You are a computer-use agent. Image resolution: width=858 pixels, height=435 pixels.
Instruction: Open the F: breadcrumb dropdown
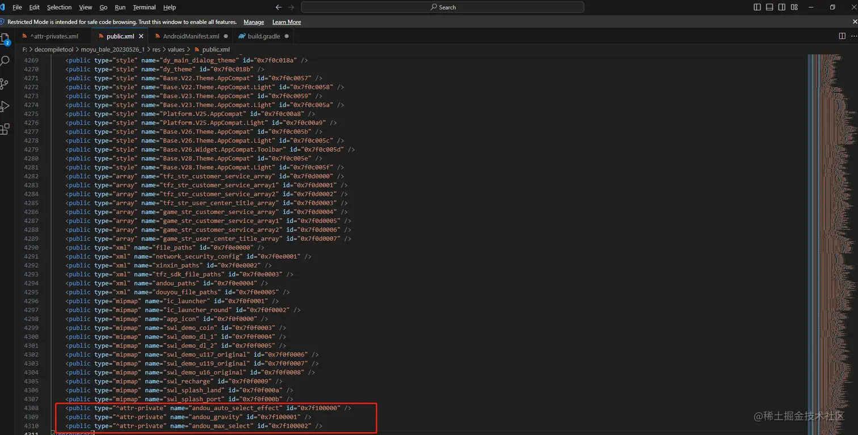click(x=24, y=50)
